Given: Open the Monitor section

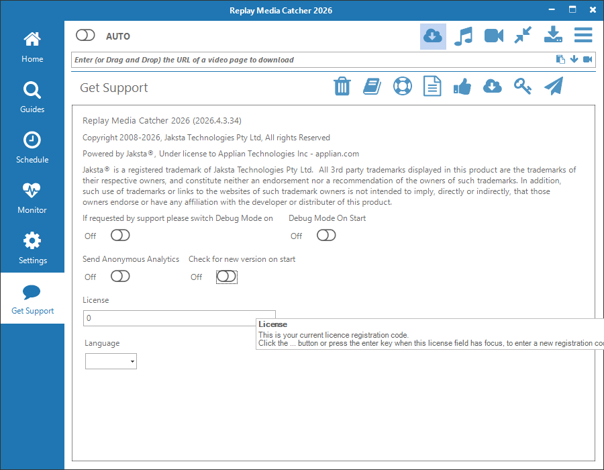Looking at the screenshot, I should [x=32, y=198].
